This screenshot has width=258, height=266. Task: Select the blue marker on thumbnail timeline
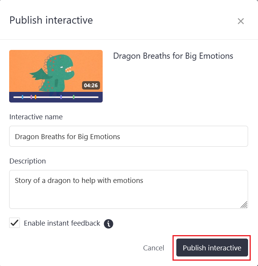pyautogui.click(x=23, y=97)
